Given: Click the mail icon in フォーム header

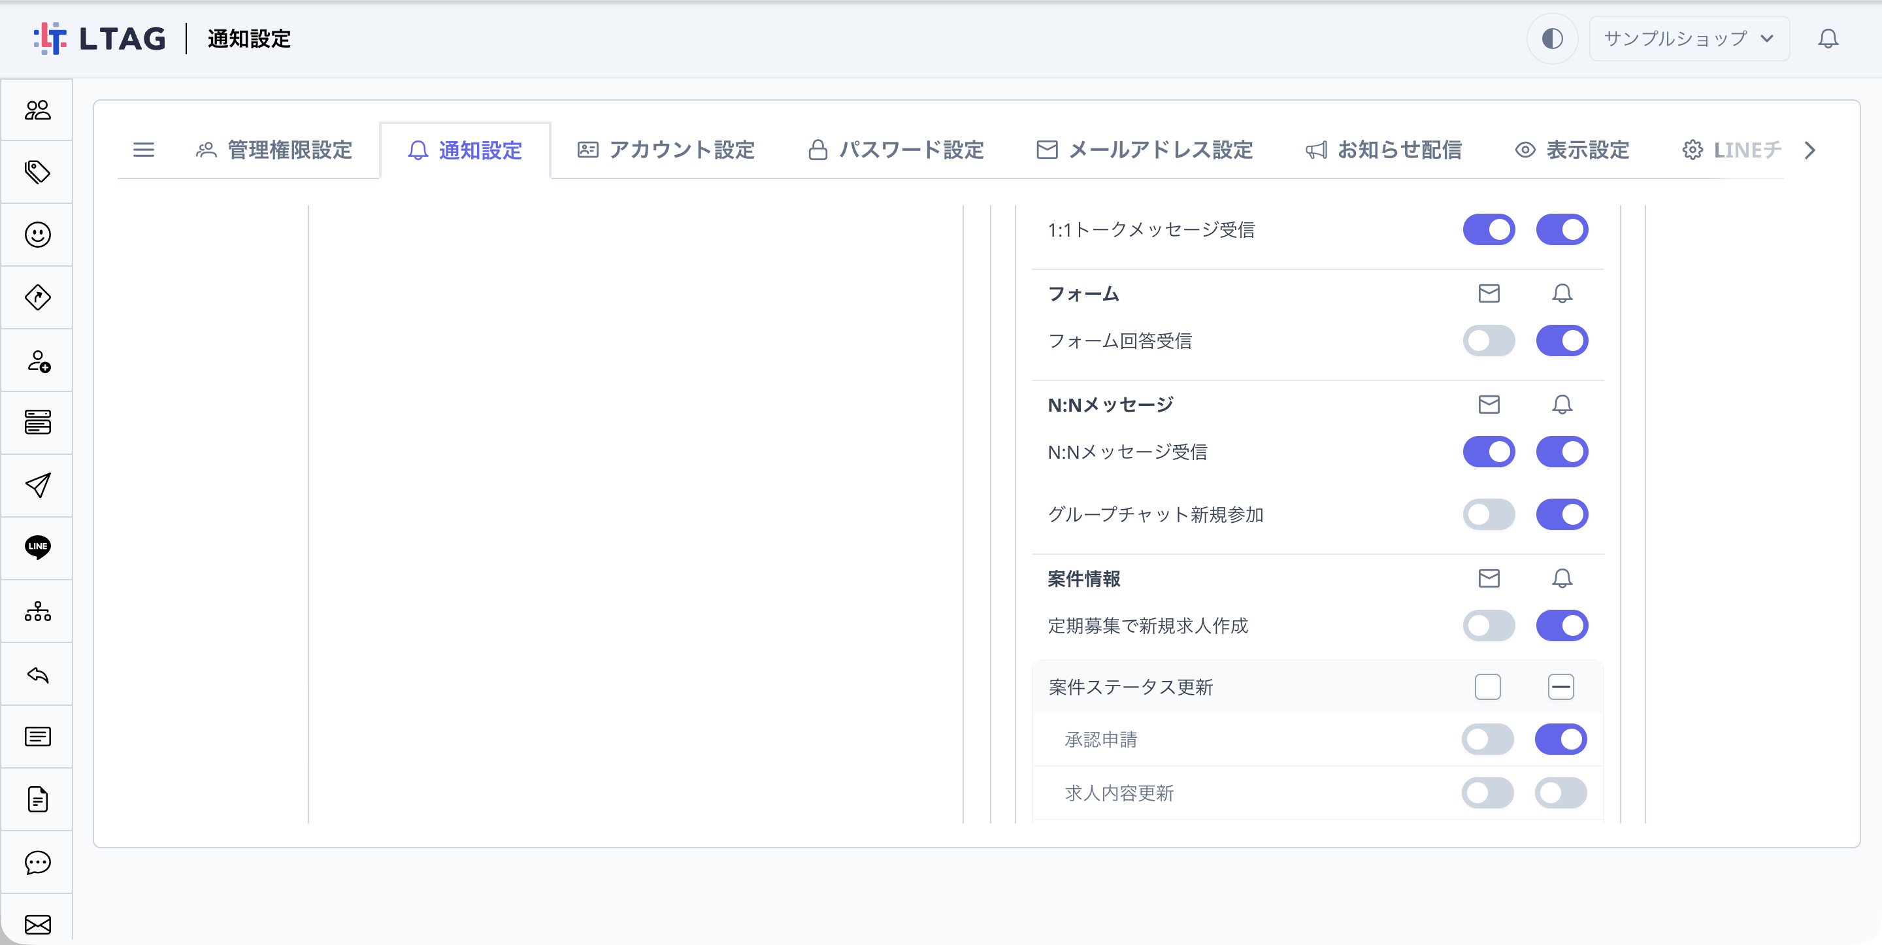Looking at the screenshot, I should pyautogui.click(x=1489, y=293).
